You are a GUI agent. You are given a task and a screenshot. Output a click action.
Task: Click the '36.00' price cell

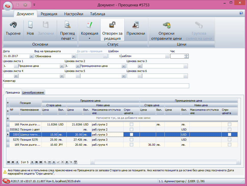pos(148,145)
